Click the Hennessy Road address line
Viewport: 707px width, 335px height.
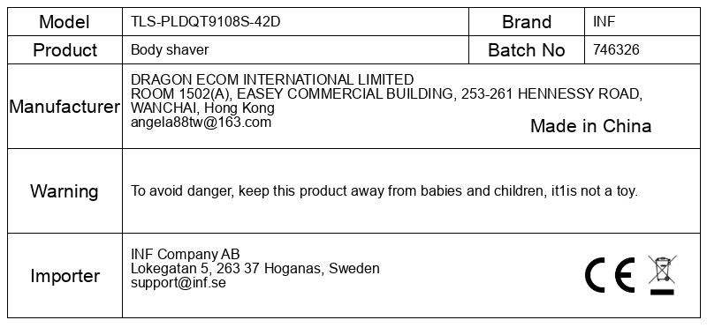click(386, 94)
